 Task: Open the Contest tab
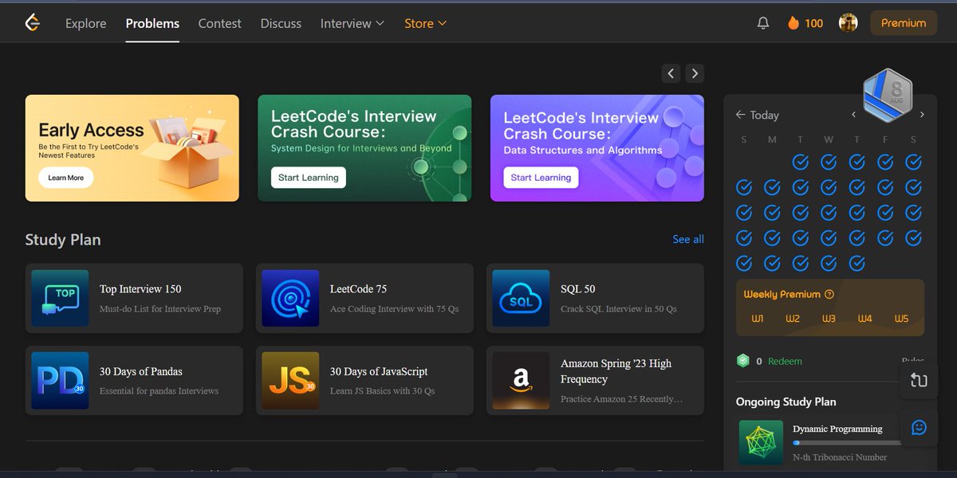tap(219, 23)
